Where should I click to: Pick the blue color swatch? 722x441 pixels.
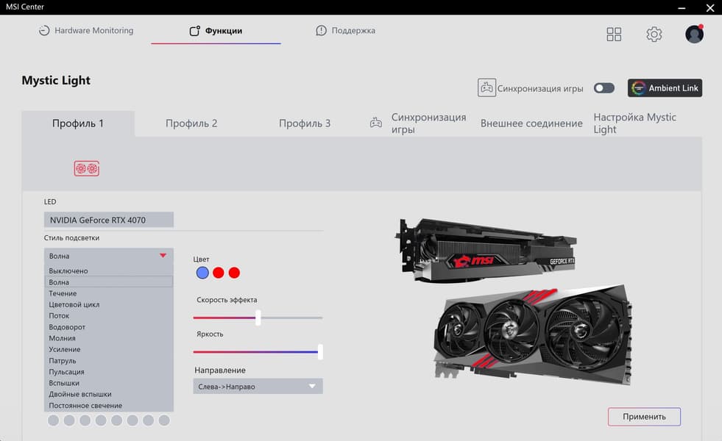click(202, 273)
